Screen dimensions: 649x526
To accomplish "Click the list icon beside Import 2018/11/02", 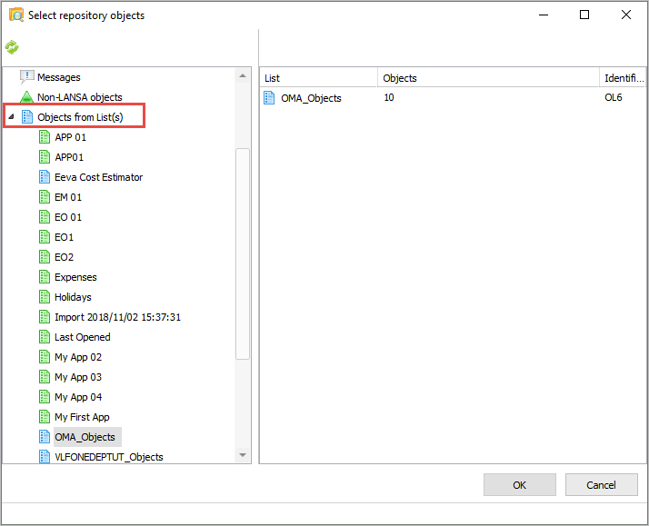I will 45,317.
